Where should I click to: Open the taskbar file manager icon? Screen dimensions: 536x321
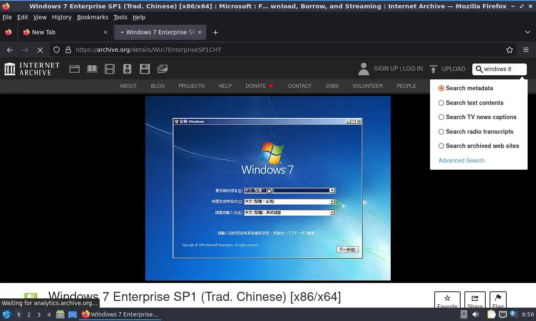60,314
